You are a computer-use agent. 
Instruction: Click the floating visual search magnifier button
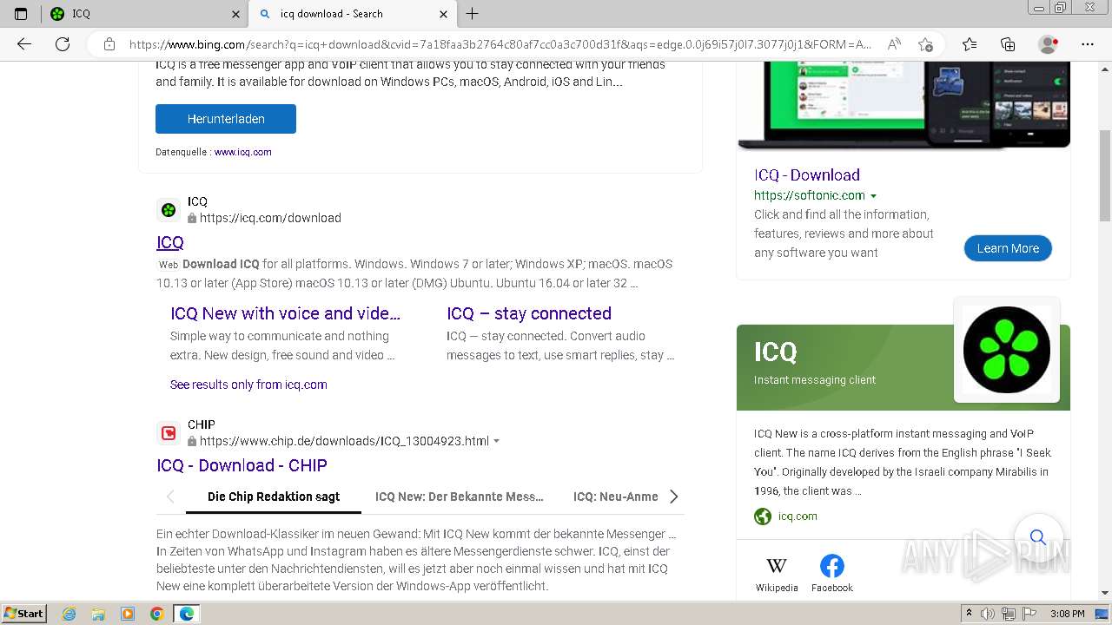1037,537
